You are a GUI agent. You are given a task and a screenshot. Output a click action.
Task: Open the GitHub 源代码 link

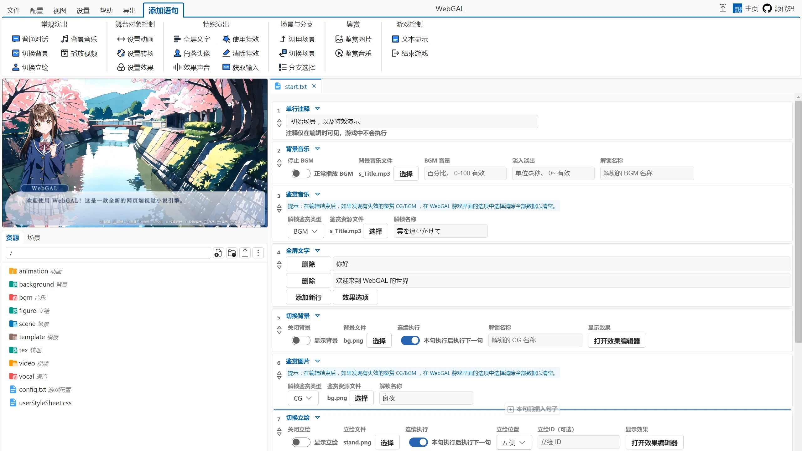tap(779, 8)
